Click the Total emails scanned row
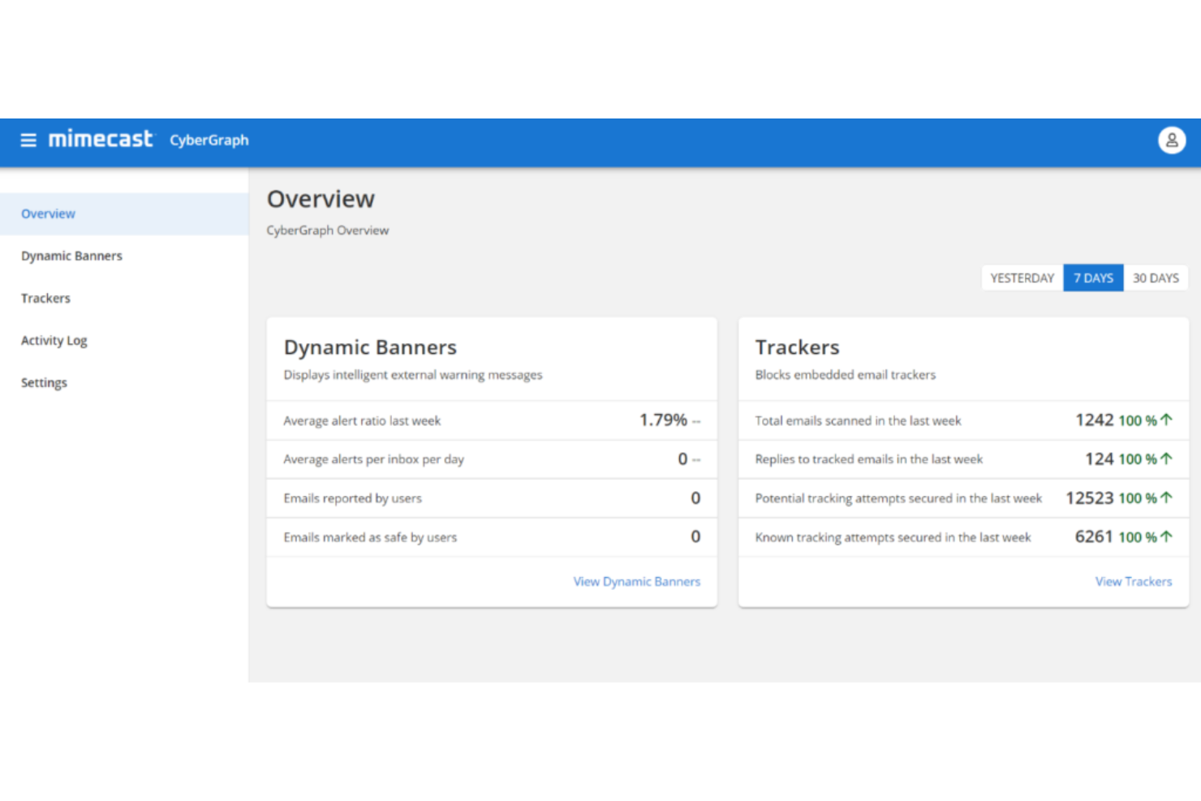This screenshot has height=801, width=1201. point(858,420)
